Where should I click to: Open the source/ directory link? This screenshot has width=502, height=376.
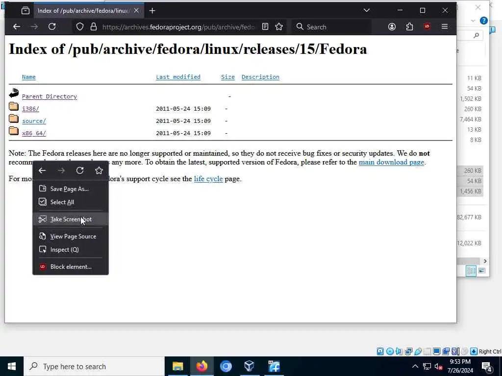[x=34, y=121]
